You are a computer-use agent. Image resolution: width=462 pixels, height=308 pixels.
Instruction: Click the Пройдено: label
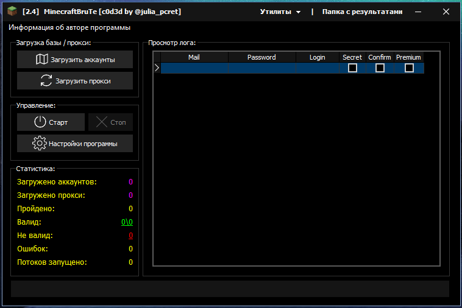coord(36,209)
